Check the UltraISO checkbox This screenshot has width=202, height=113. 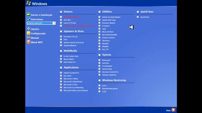pos(99,43)
